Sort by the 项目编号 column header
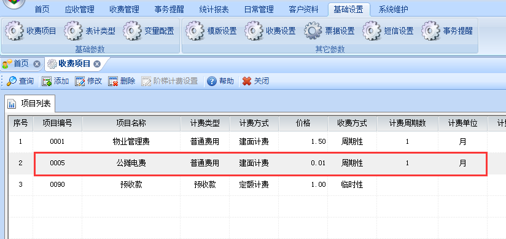The width and height of the screenshot is (506, 239). 58,123
